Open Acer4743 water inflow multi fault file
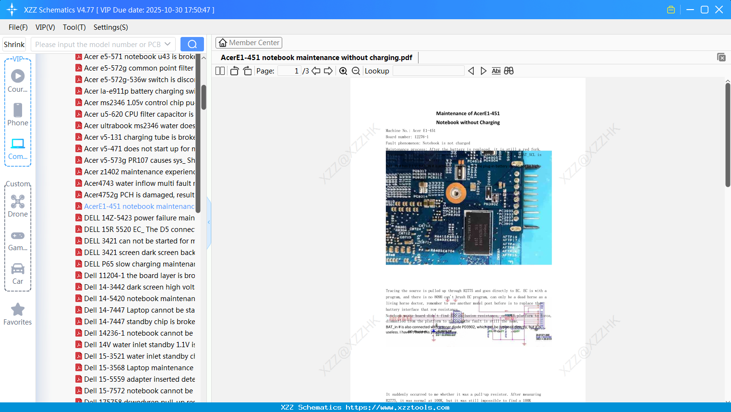This screenshot has width=731, height=412. click(x=135, y=183)
